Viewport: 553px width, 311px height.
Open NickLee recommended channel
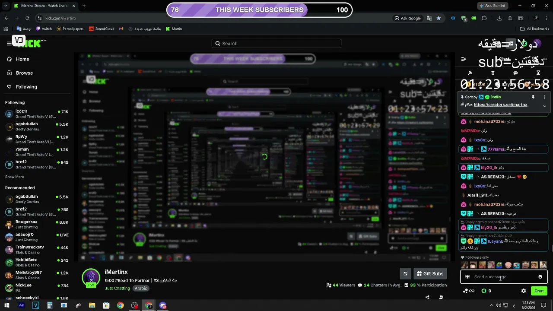pyautogui.click(x=37, y=288)
